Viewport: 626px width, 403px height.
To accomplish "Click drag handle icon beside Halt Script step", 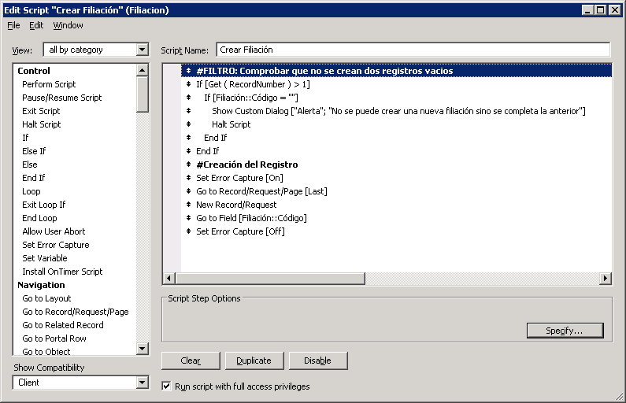I will 189,124.
